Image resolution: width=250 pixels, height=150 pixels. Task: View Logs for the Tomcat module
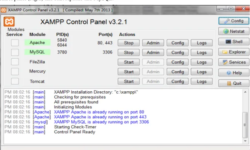pos(202,82)
